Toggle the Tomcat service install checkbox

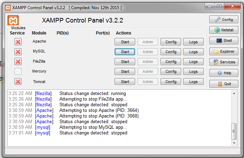[18, 82]
